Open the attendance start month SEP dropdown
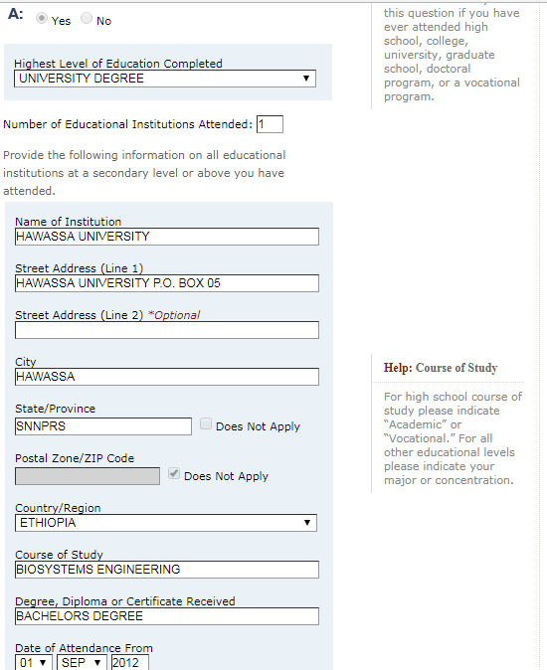This screenshot has height=670, width=547. point(82,662)
